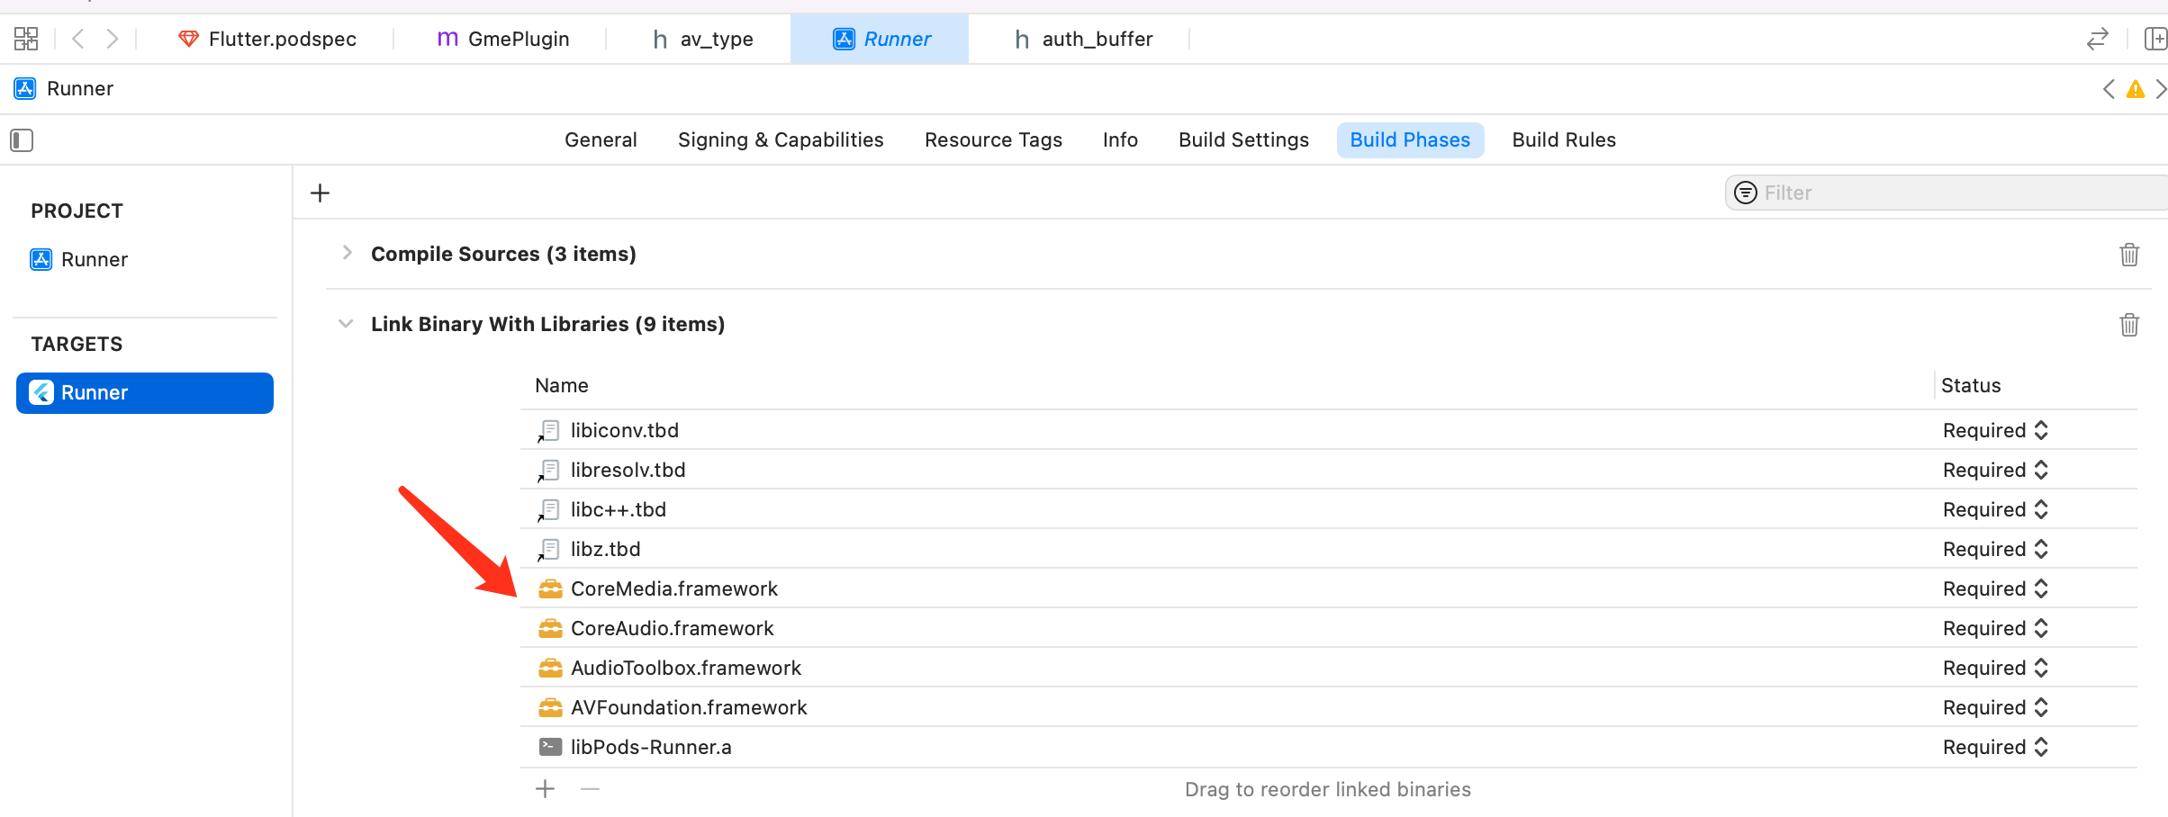2168x817 pixels.
Task: Select AudioToolbox.framework
Action: click(x=1329, y=668)
